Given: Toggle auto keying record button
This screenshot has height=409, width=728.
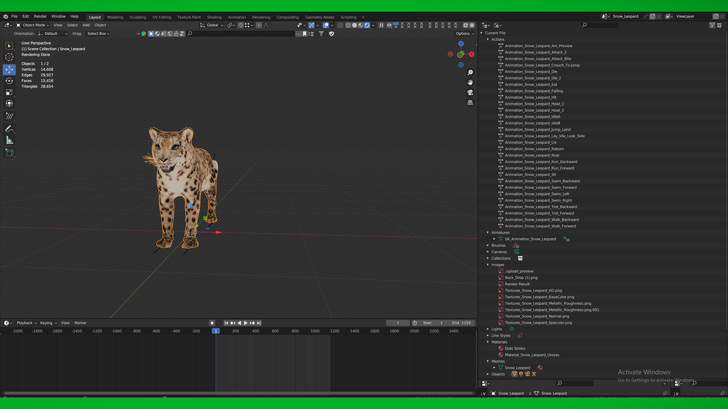Looking at the screenshot, I should [x=212, y=323].
